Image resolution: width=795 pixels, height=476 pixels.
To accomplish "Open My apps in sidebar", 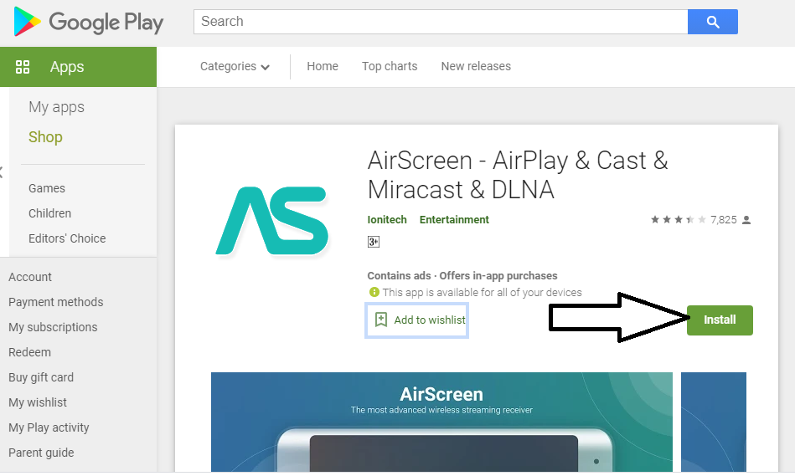I will coord(56,107).
